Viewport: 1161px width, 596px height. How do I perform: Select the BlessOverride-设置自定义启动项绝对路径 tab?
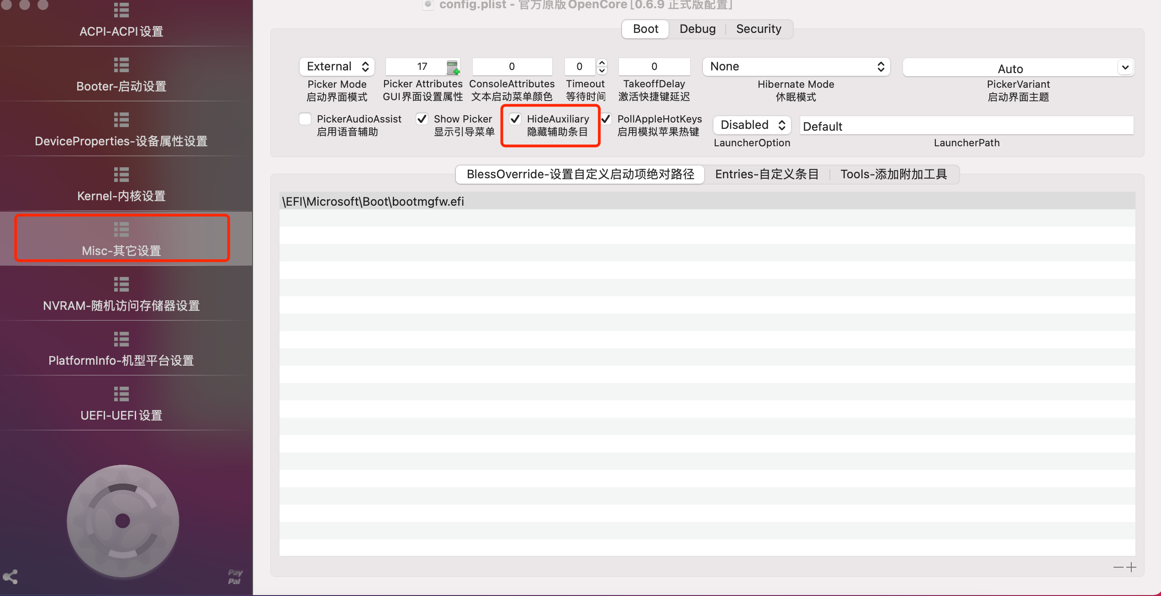(580, 174)
